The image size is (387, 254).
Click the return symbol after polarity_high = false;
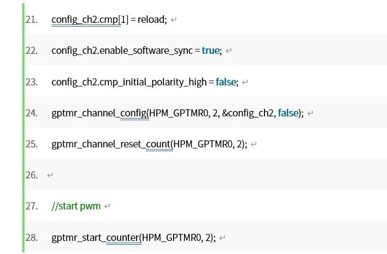244,82
